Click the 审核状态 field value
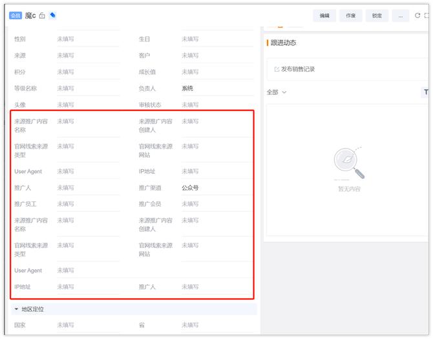 point(190,105)
